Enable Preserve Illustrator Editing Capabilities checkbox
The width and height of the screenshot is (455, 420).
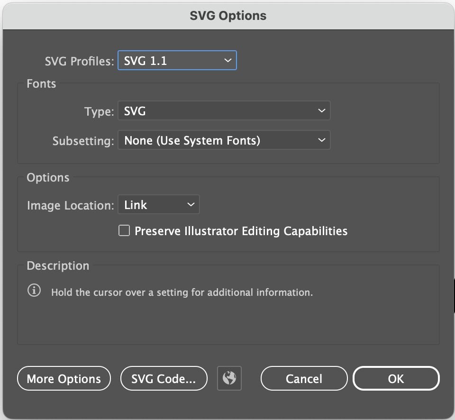point(124,231)
